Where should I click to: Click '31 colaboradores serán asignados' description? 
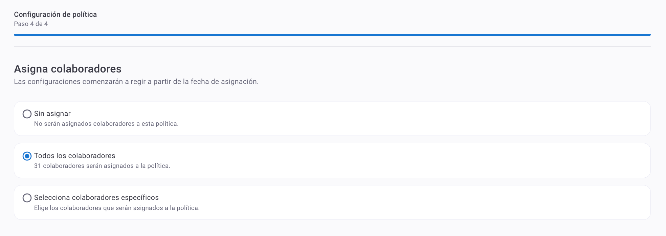102,166
